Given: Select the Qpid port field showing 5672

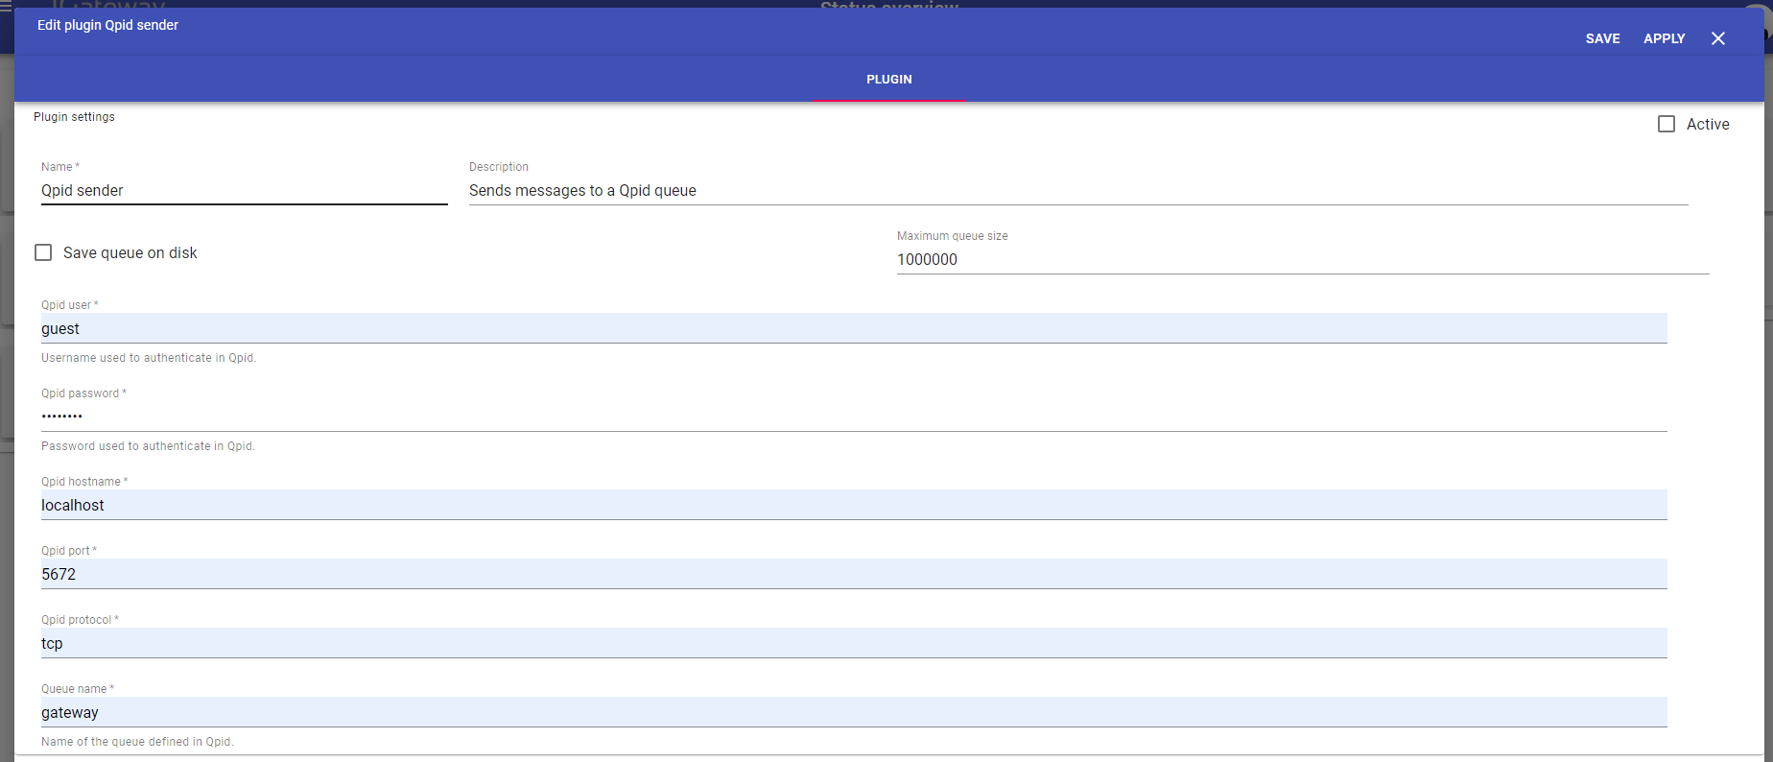Looking at the screenshot, I should [x=853, y=574].
